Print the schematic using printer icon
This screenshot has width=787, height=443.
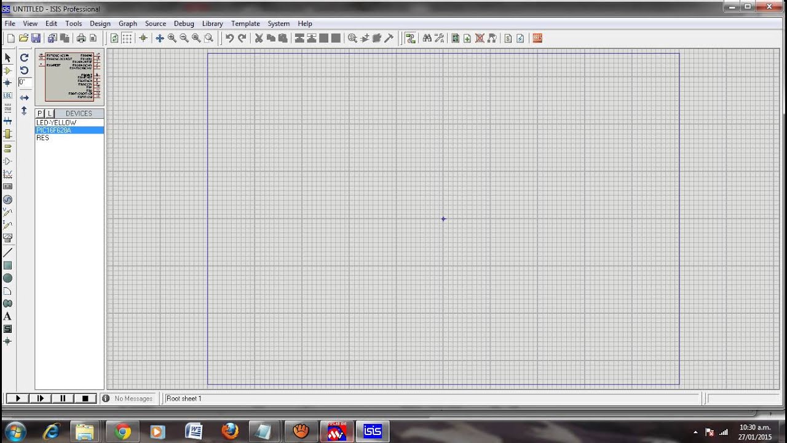click(x=81, y=38)
